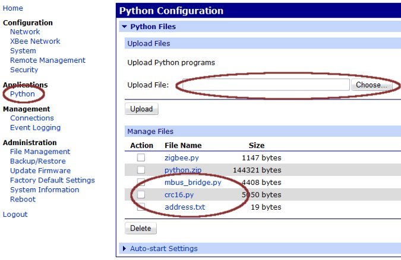
Task: Select the address.txt file checkbox
Action: click(x=141, y=207)
